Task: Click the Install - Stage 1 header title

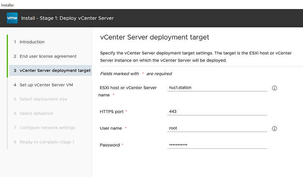Action: coord(67,18)
